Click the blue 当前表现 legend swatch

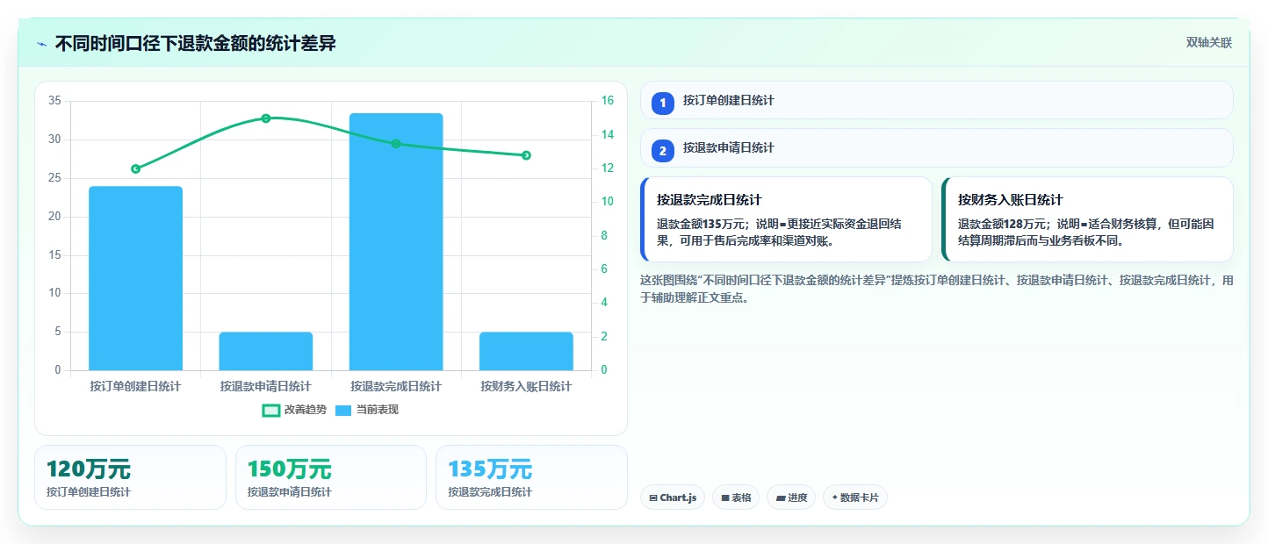coord(344,410)
